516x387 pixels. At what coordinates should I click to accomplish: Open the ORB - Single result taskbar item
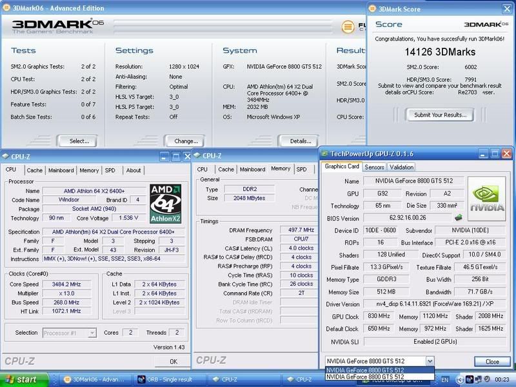pos(164,380)
